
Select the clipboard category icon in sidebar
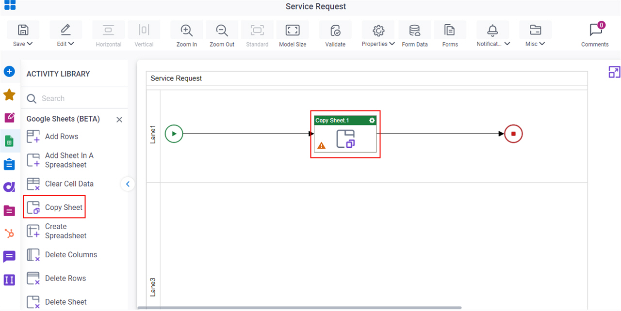click(x=9, y=164)
